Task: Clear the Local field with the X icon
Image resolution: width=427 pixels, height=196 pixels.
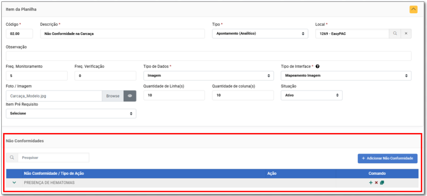Action: (x=406, y=33)
